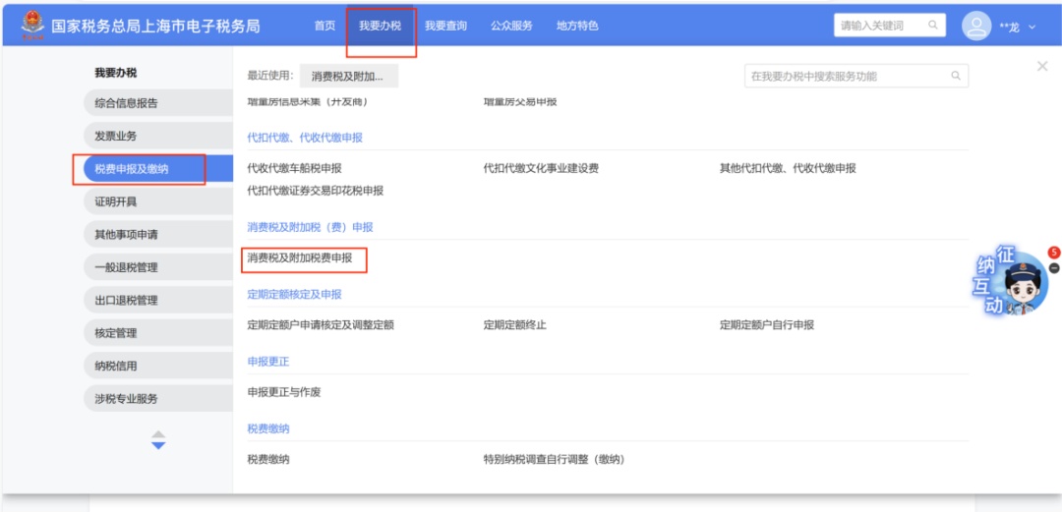This screenshot has height=512, width=1062.
Task: Open 消费税及附加税费申报 link
Action: (300, 258)
